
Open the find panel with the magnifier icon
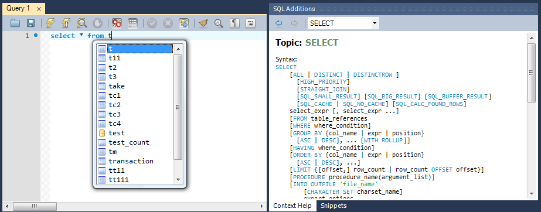pos(219,23)
